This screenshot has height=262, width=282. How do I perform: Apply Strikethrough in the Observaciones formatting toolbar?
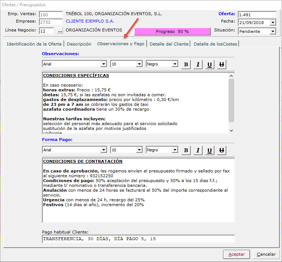222,64
